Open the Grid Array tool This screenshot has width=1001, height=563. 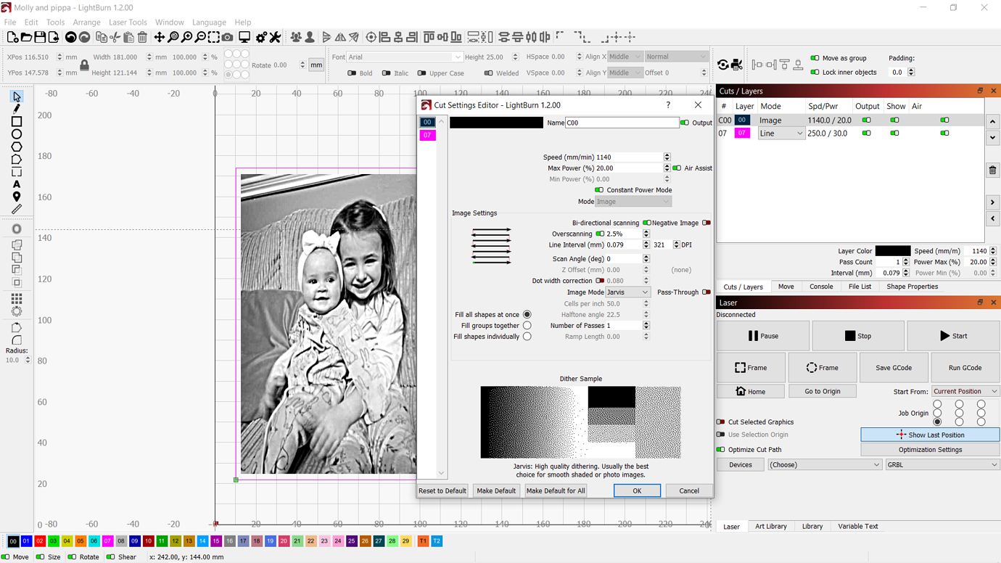17,299
